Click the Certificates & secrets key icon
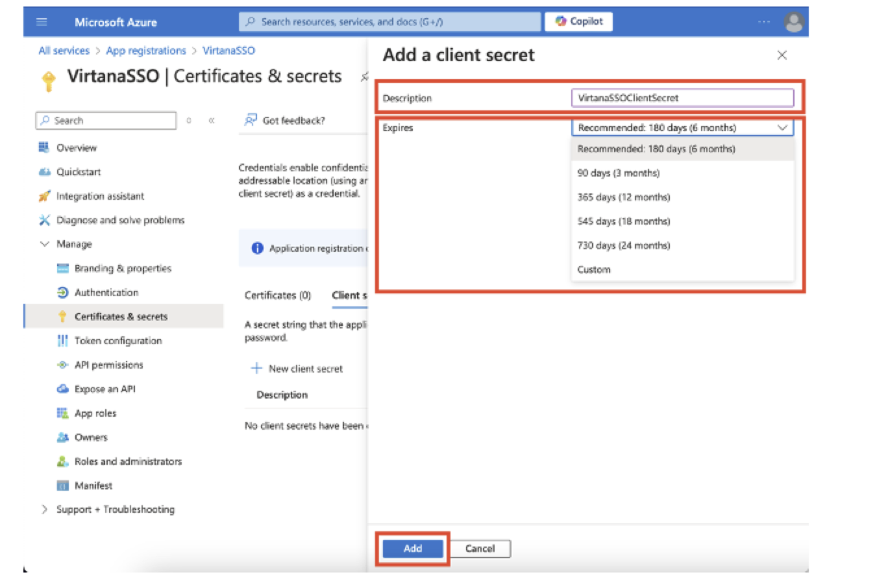The height and width of the screenshot is (579, 875). [x=63, y=317]
